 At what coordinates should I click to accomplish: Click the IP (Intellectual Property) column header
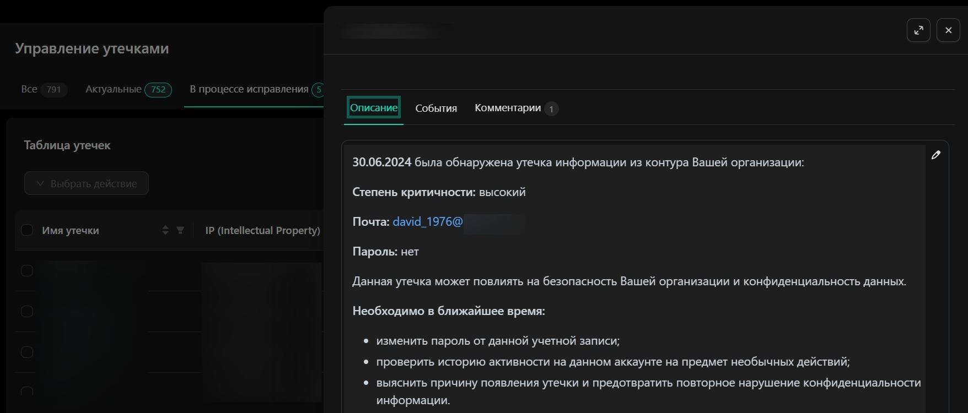262,230
